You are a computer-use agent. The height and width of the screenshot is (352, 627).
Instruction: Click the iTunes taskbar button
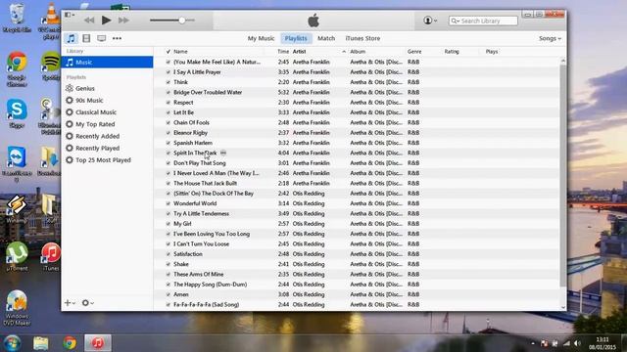pos(98,343)
